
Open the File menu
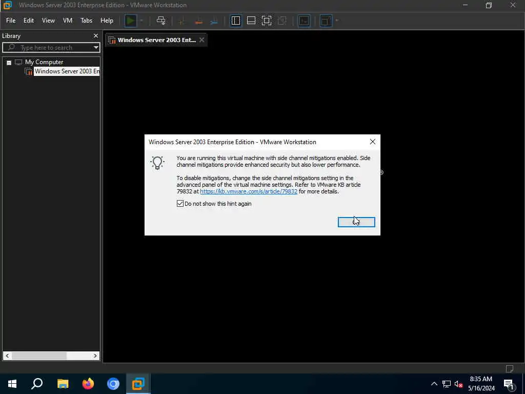coord(11,21)
